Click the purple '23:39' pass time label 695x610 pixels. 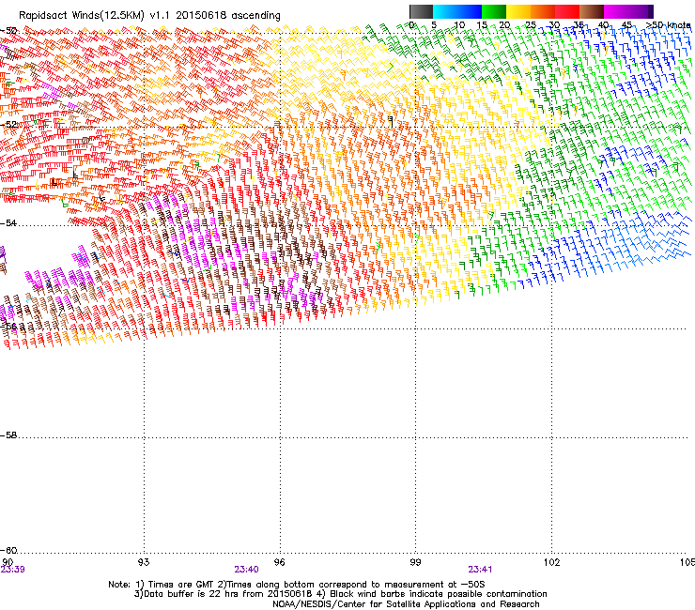coord(12,570)
